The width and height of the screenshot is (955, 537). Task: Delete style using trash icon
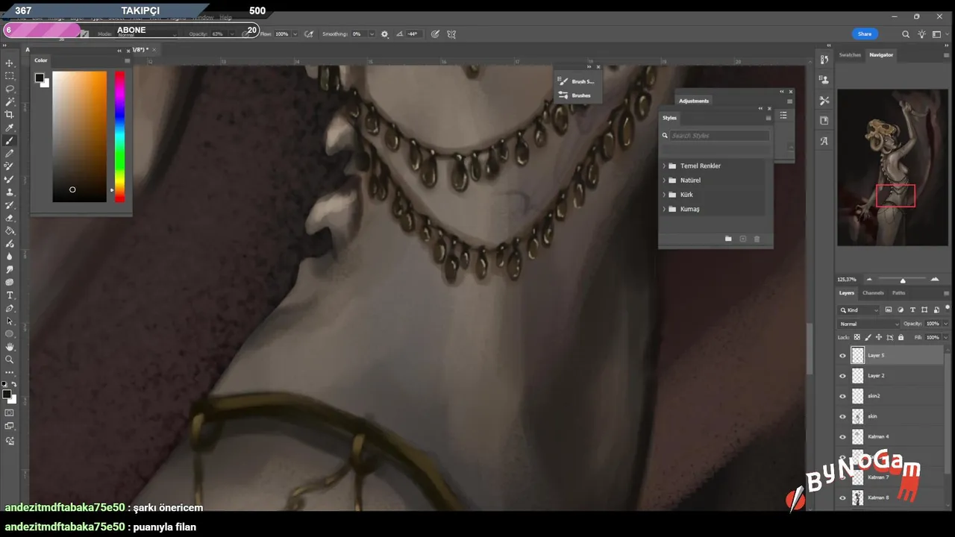click(757, 239)
